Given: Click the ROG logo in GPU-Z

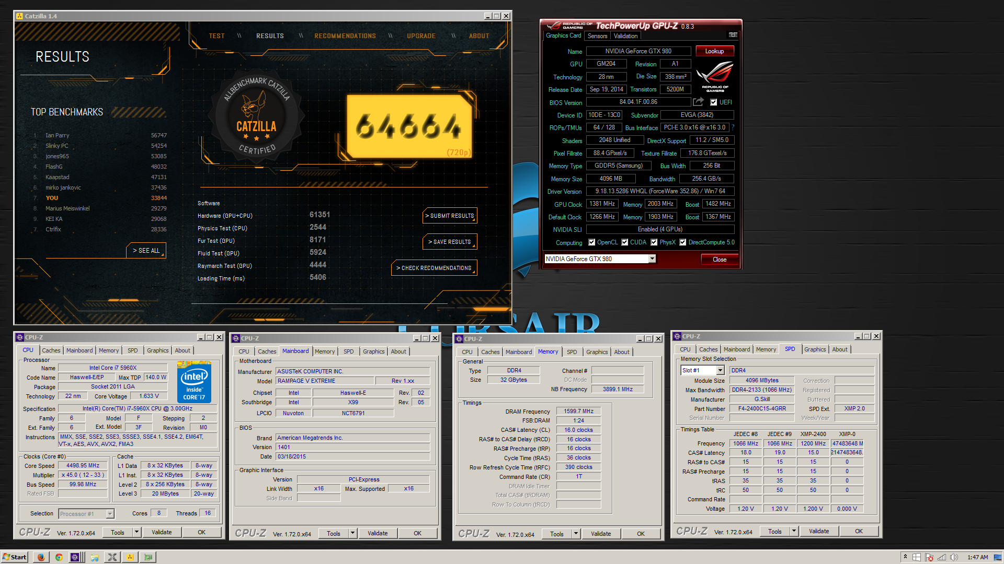Looking at the screenshot, I should click(x=715, y=77).
